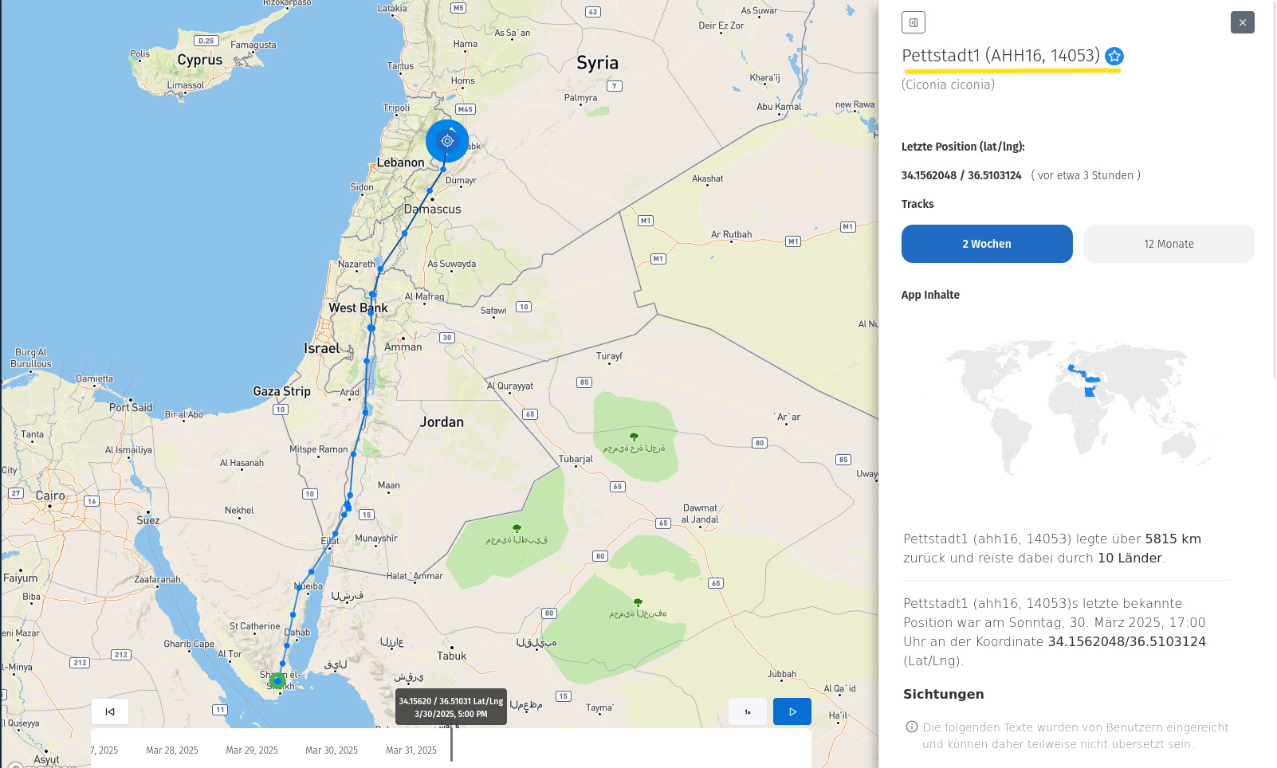Click the blue current-position marker near Lebanon
This screenshot has width=1277, height=768.
click(447, 141)
